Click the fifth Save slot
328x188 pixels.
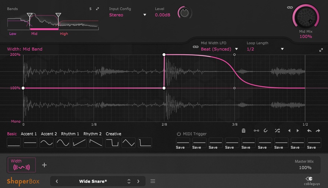click(249, 143)
